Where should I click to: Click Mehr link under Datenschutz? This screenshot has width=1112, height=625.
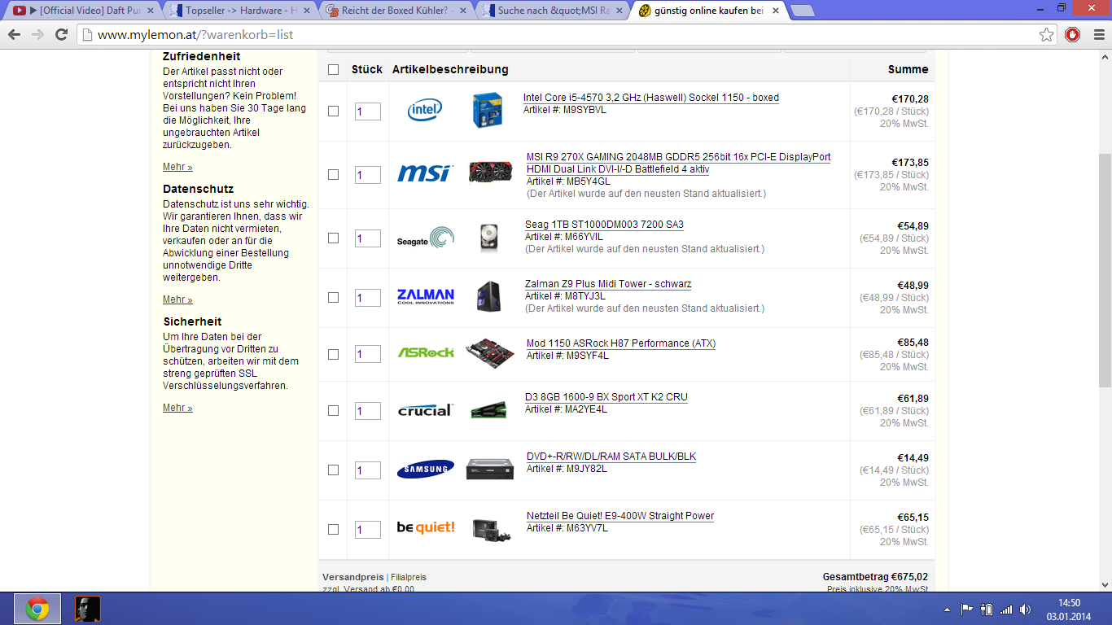coord(177,299)
